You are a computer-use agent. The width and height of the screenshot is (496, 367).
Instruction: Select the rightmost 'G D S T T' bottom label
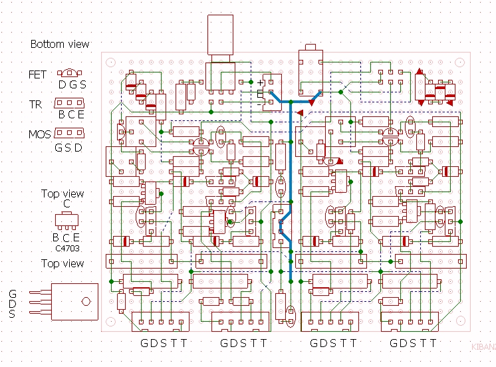click(x=413, y=344)
